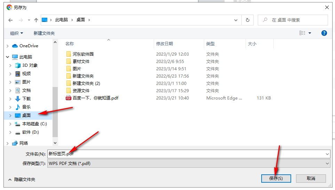This screenshot has width=335, height=190.
Task: Click the 在 桌面 中搜索 search box
Action: pyautogui.click(x=293, y=20)
